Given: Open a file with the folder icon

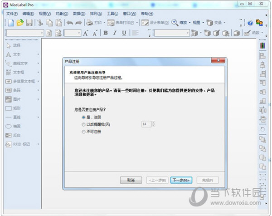Looking at the screenshot, I should click(x=20, y=23).
